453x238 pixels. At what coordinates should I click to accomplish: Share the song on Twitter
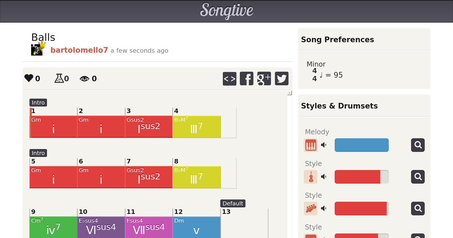281,79
